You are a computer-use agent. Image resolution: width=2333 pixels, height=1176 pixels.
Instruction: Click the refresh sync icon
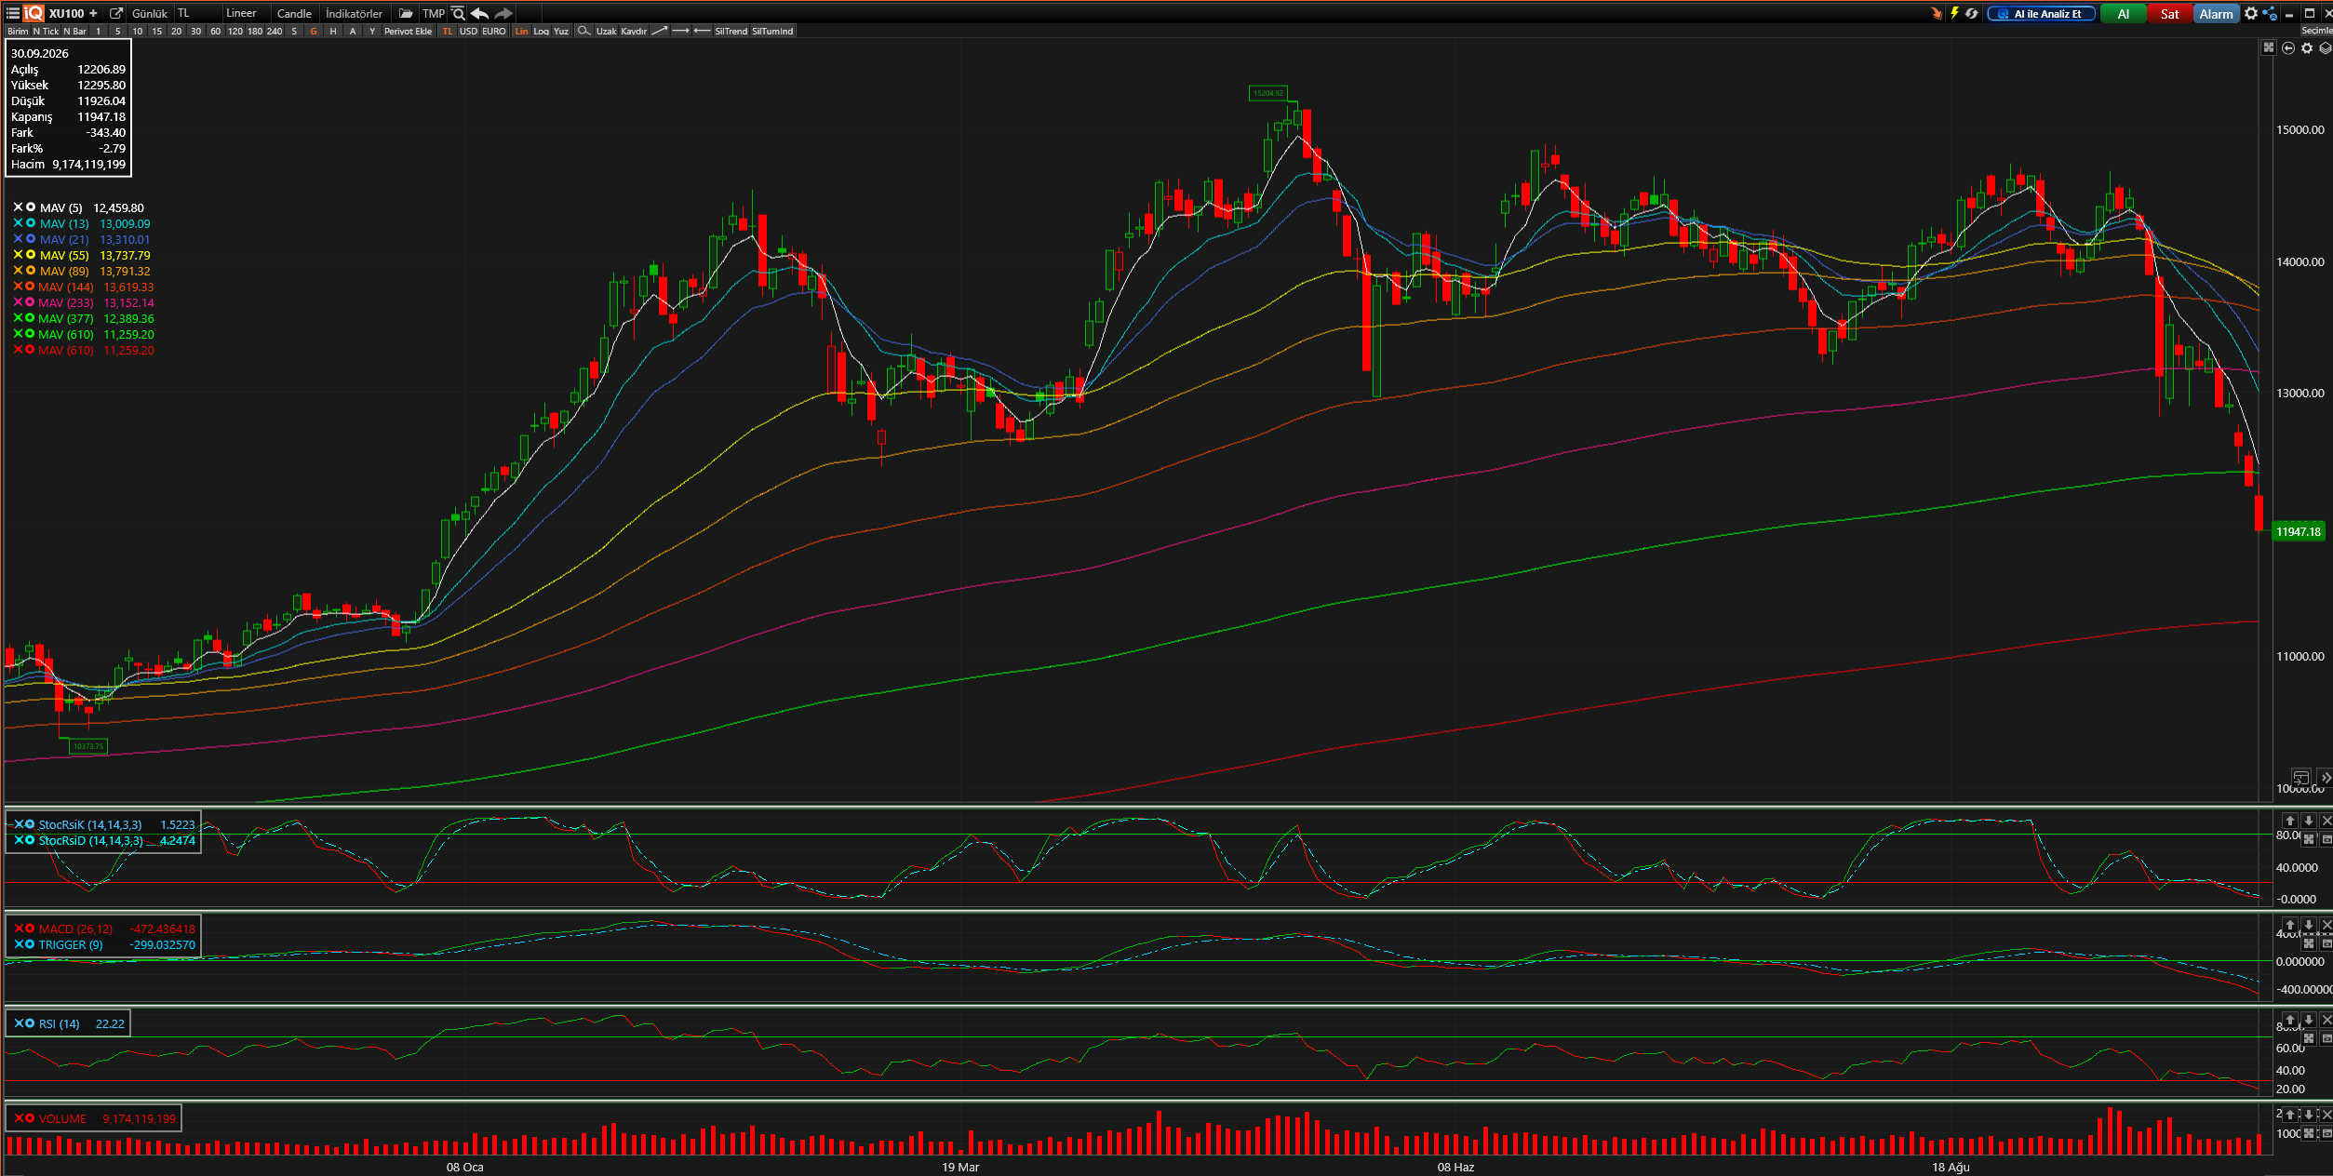[1971, 13]
